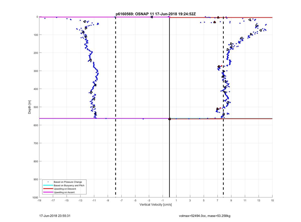This screenshot has width=301, height=222.
Task: Click the "Upwelling on Ascent" legend entry
Action: click(x=64, y=192)
